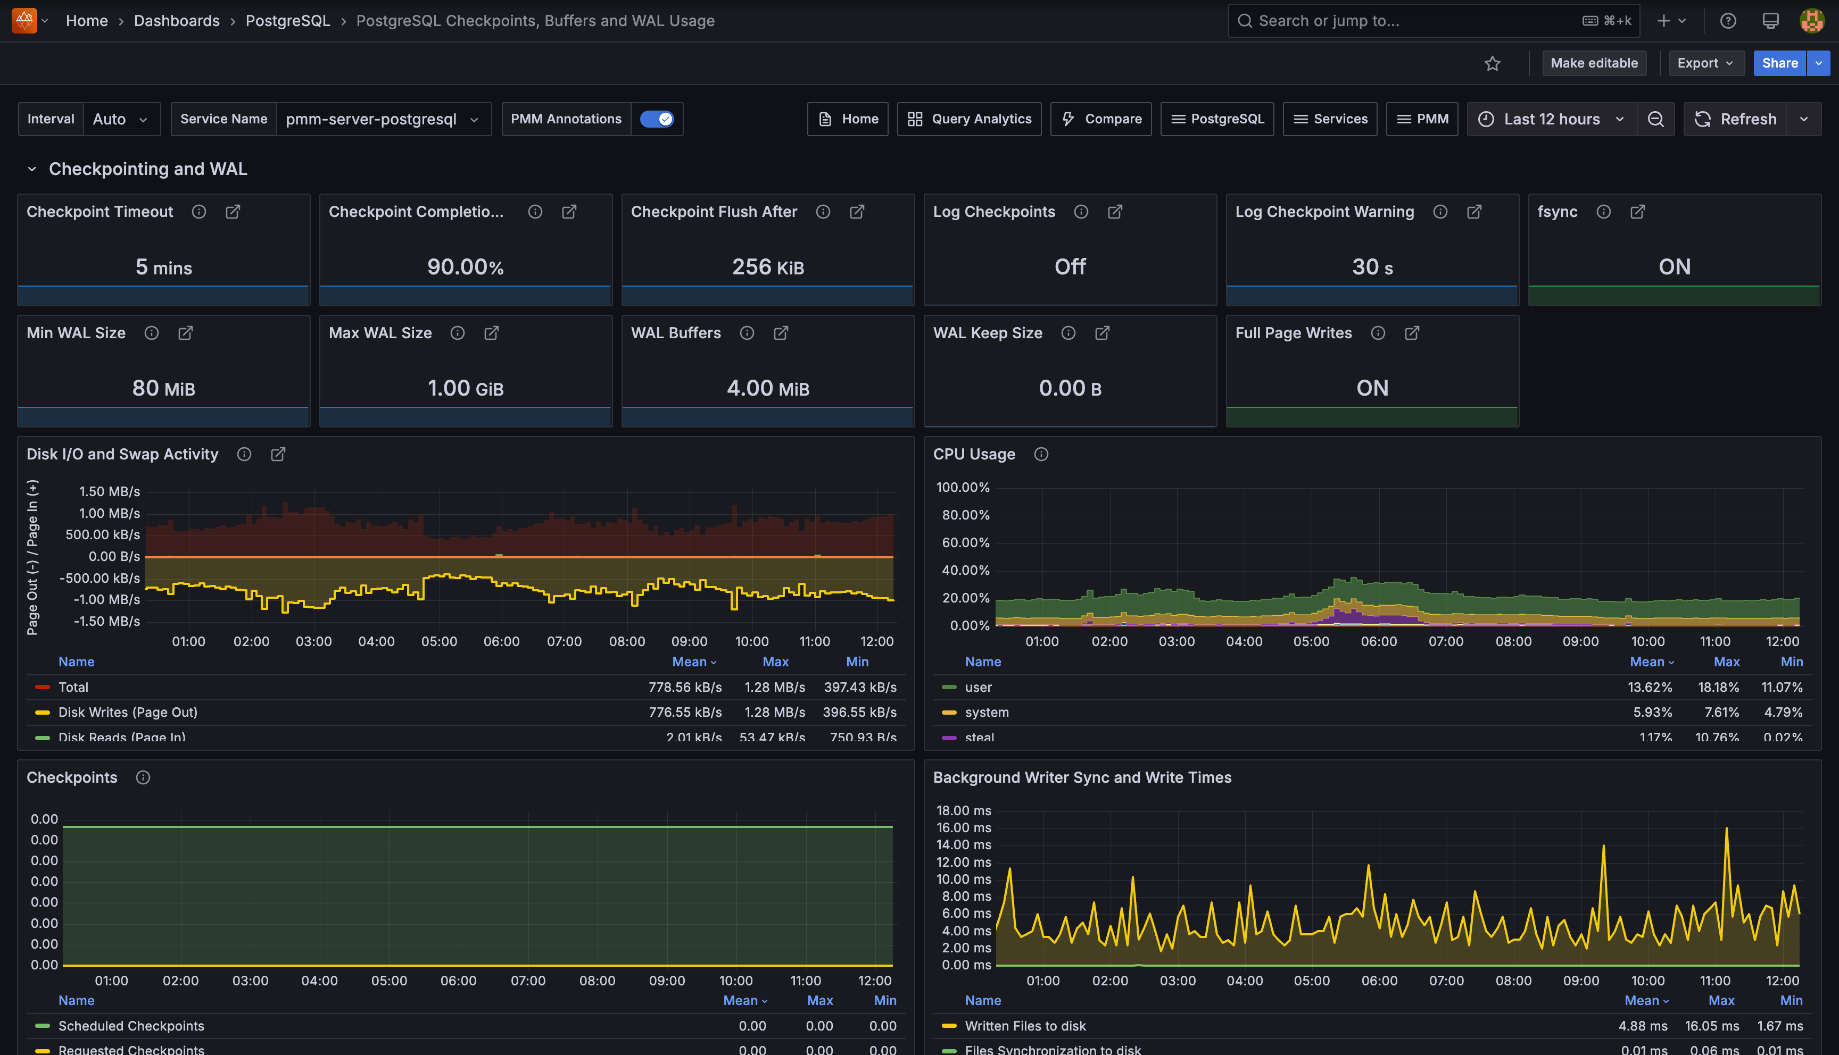Image resolution: width=1839 pixels, height=1055 pixels.
Task: Star this dashboard
Action: tap(1493, 63)
